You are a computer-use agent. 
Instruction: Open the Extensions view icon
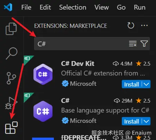click(x=11, y=128)
